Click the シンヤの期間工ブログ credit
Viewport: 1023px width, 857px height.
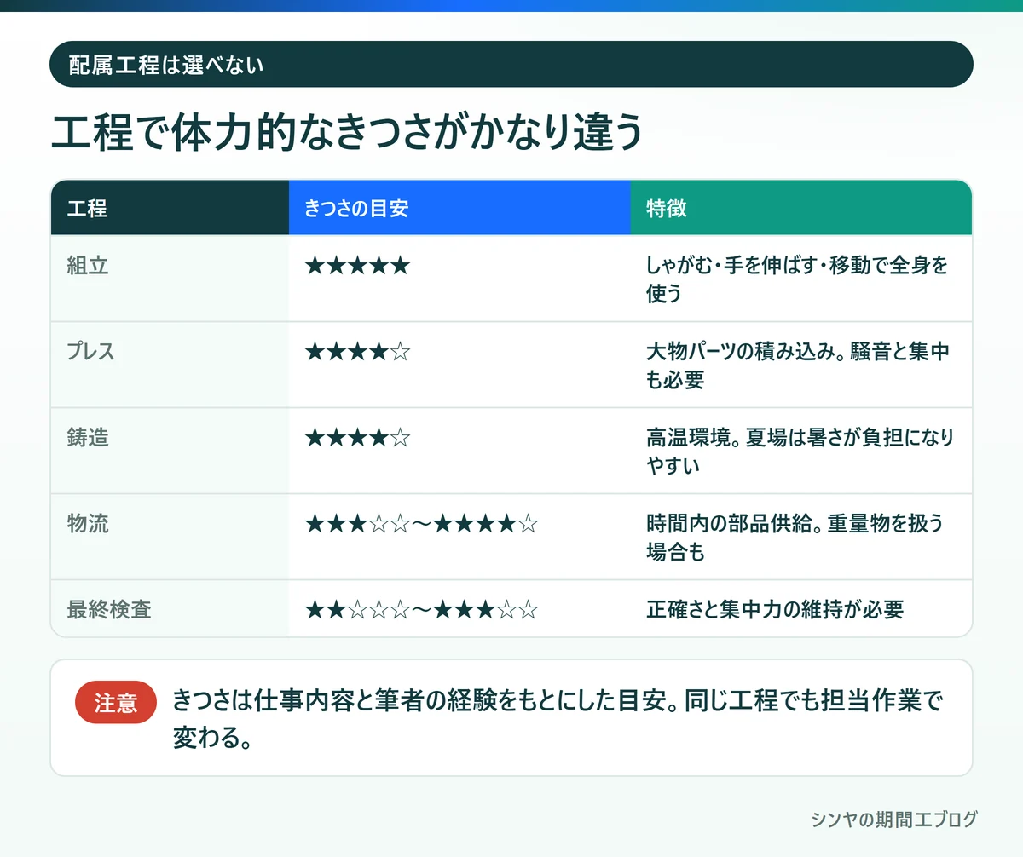(893, 820)
